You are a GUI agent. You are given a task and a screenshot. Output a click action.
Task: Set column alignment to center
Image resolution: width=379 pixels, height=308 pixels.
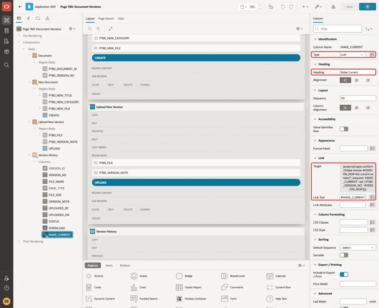click(356, 108)
